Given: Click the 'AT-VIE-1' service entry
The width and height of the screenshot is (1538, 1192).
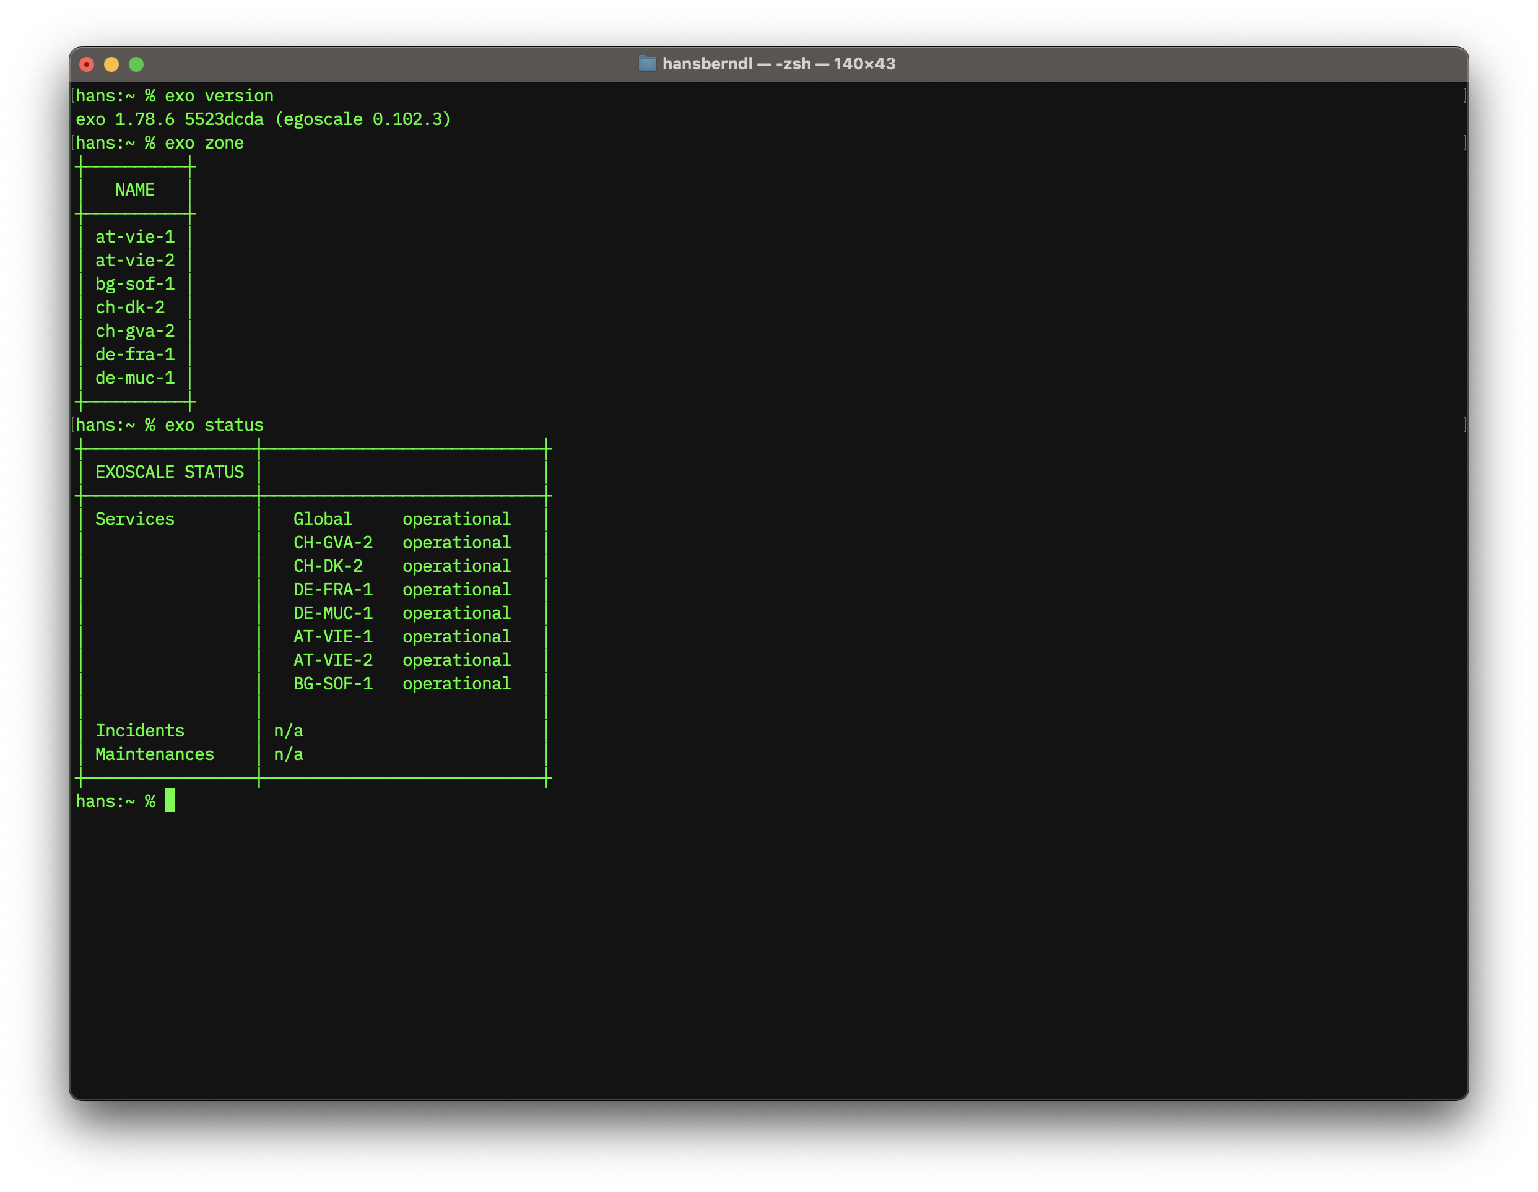Looking at the screenshot, I should pos(333,636).
